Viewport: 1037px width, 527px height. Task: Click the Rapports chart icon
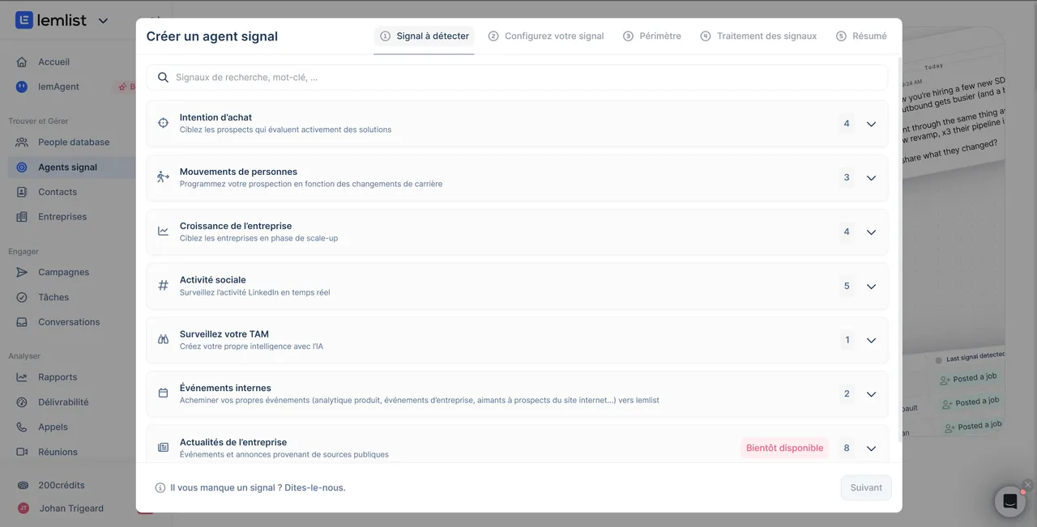tap(22, 376)
